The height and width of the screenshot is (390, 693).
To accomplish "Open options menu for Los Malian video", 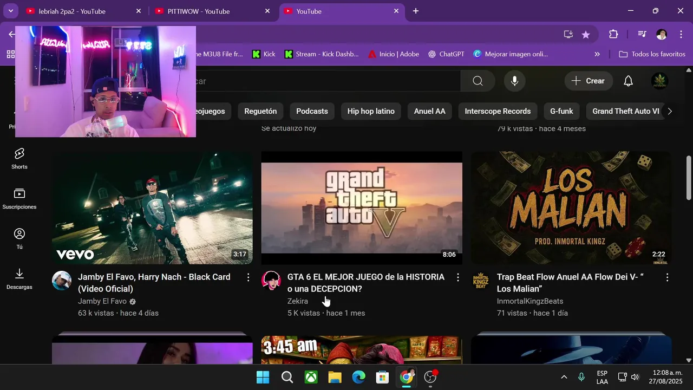I will point(667,277).
